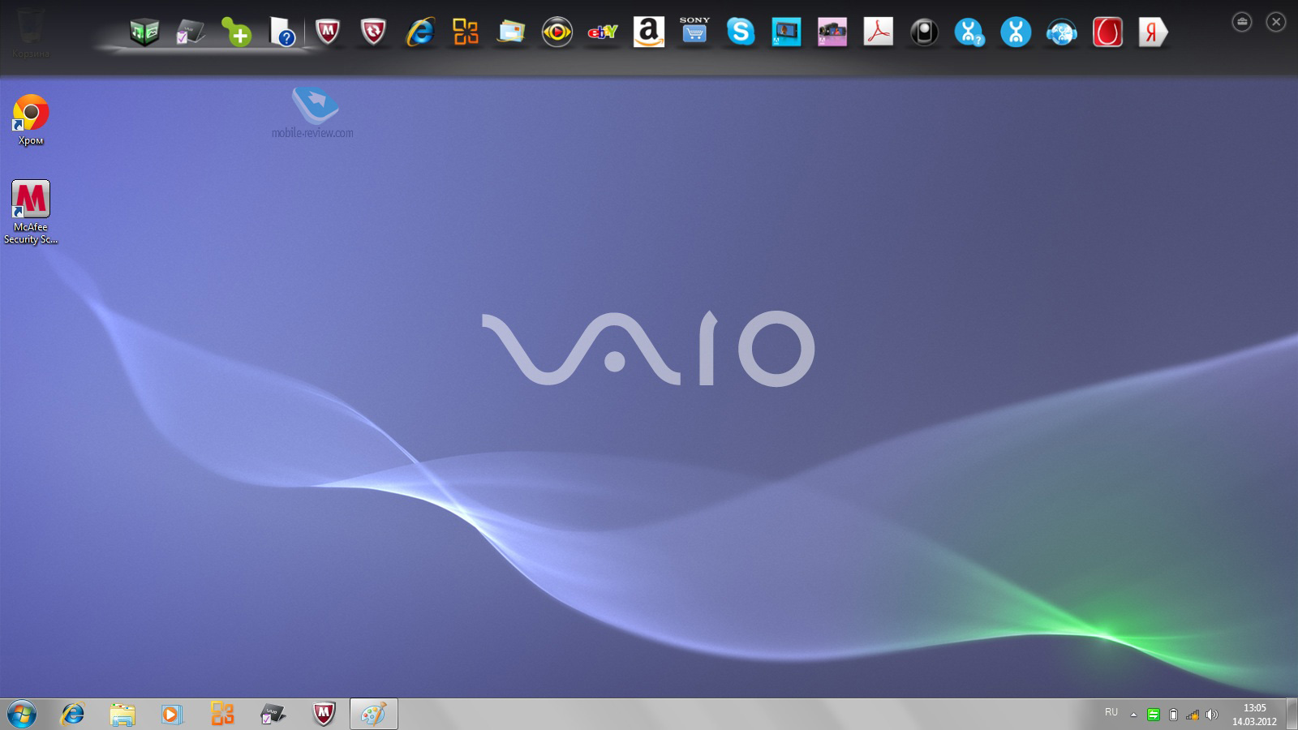1298x730 pixels.
Task: Open the Yandex arrow icon in dock
Action: 1153,32
